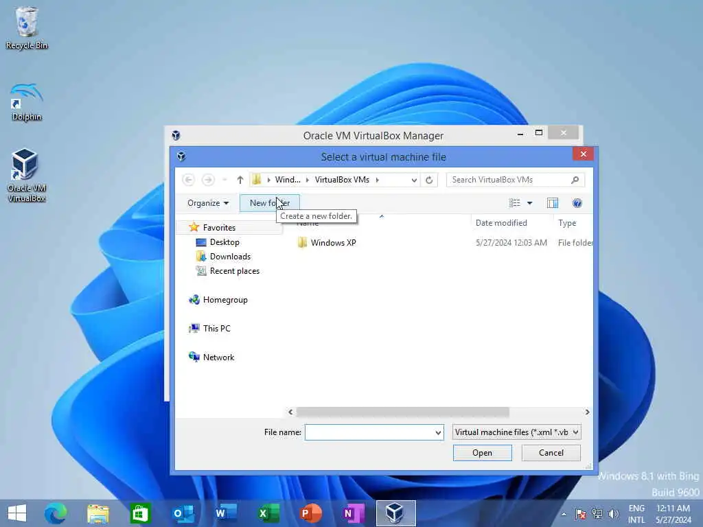Viewport: 703px width, 527px height.
Task: Refresh the VirtualBox VMs folder view
Action: pyautogui.click(x=429, y=180)
